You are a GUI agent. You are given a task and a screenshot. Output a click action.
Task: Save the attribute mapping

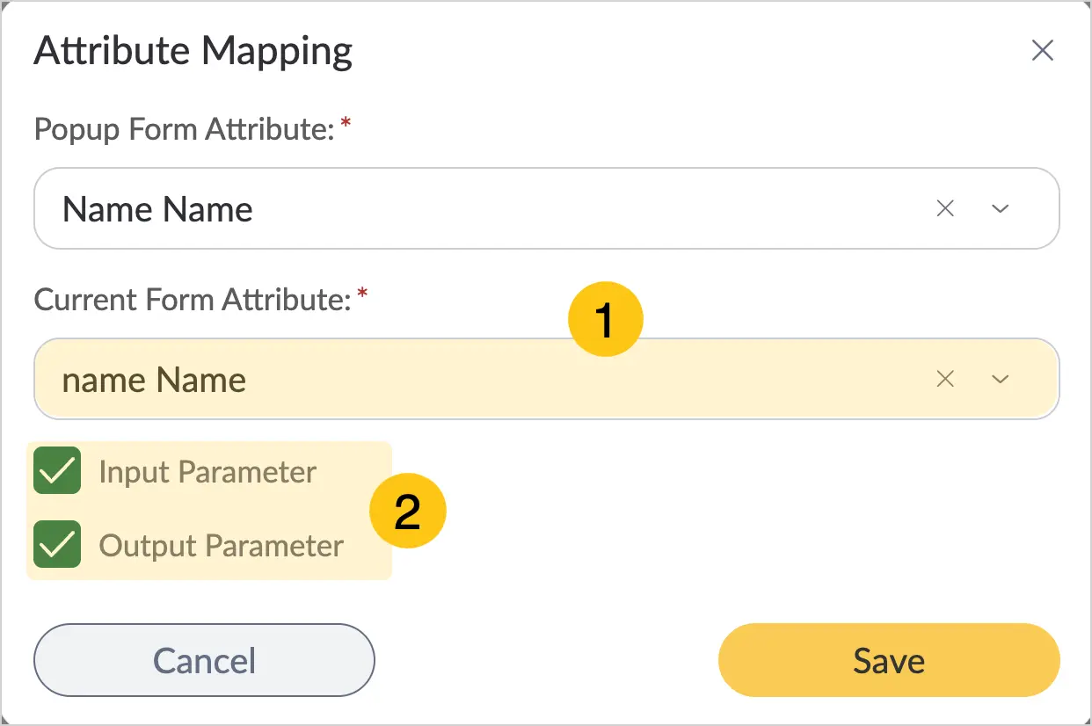coord(889,660)
